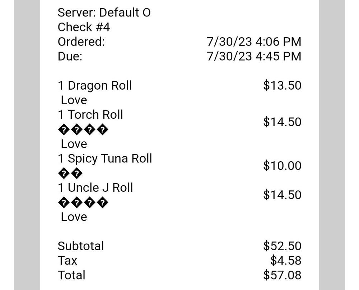This screenshot has height=290, width=359.
Task: Click the Subtotal amount $52.50
Action: [x=282, y=246]
